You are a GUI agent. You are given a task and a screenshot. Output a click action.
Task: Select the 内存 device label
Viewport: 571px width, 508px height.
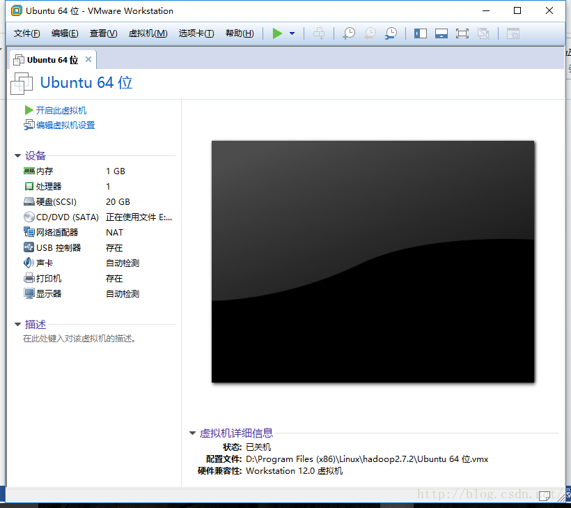(x=45, y=171)
